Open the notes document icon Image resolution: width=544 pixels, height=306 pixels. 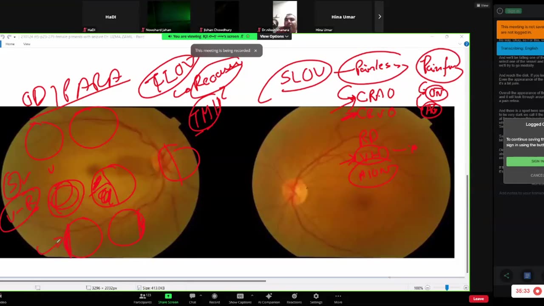527,276
